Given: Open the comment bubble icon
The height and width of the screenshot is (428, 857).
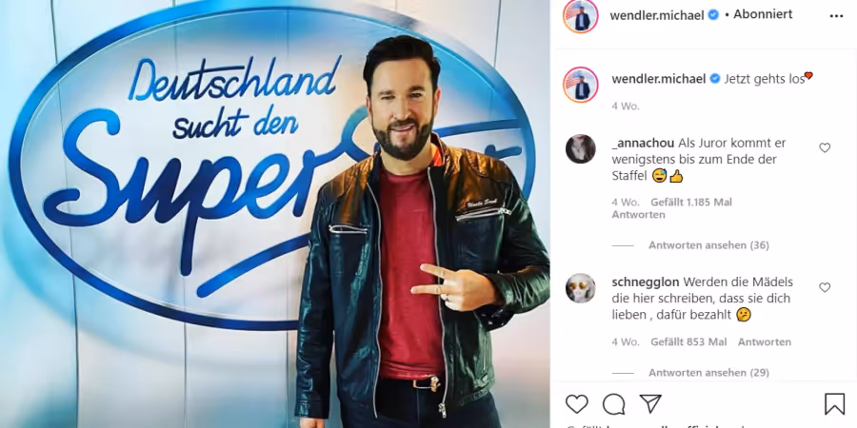Looking at the screenshot, I should (614, 404).
